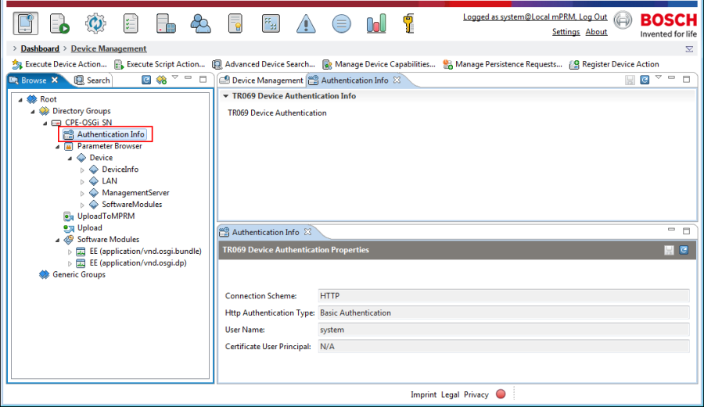Click the checklist document toolbar icon
Screen dimensions: 704x407
tap(130, 23)
